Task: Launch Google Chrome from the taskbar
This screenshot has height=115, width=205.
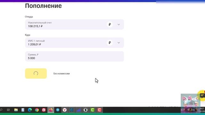Action: (x=37, y=110)
